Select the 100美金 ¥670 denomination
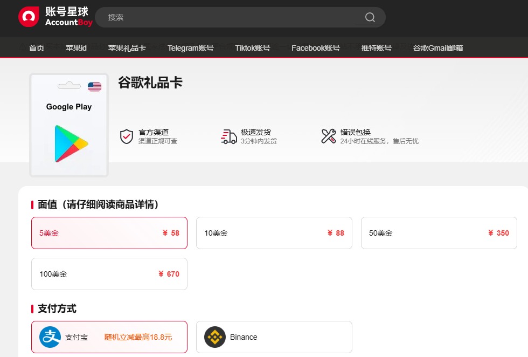 (109, 274)
